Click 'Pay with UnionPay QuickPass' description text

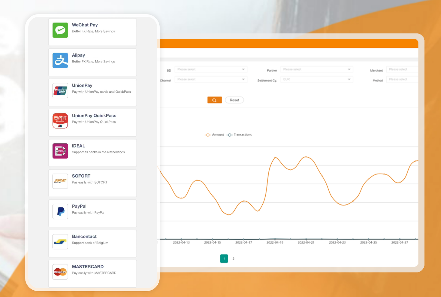pyautogui.click(x=94, y=122)
